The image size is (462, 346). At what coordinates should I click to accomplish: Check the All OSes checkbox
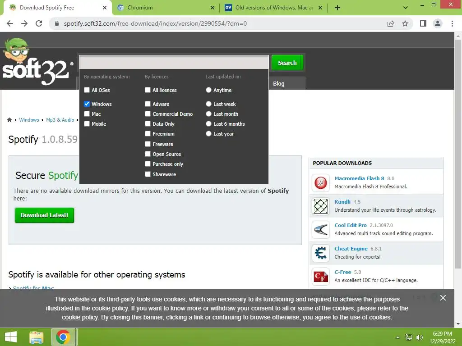87,90
